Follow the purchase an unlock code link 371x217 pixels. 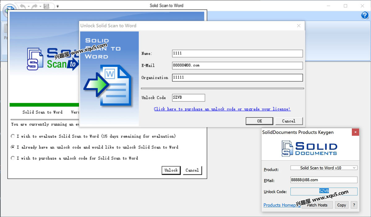click(x=222, y=109)
